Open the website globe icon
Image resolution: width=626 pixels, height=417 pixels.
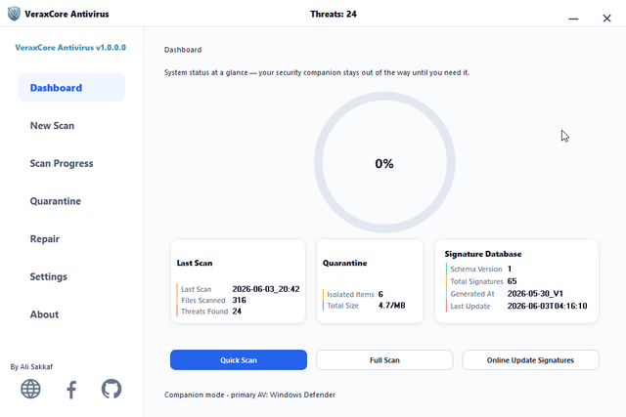tap(30, 389)
